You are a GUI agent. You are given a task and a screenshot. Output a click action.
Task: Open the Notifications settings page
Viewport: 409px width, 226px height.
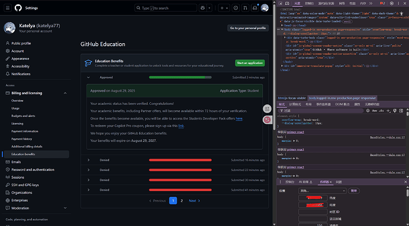coord(21,74)
